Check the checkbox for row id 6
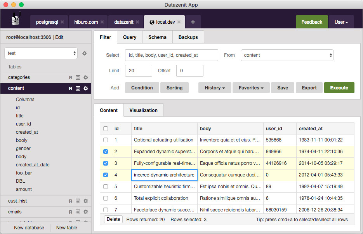Viewport: 363px width, 234px height. coord(106,198)
